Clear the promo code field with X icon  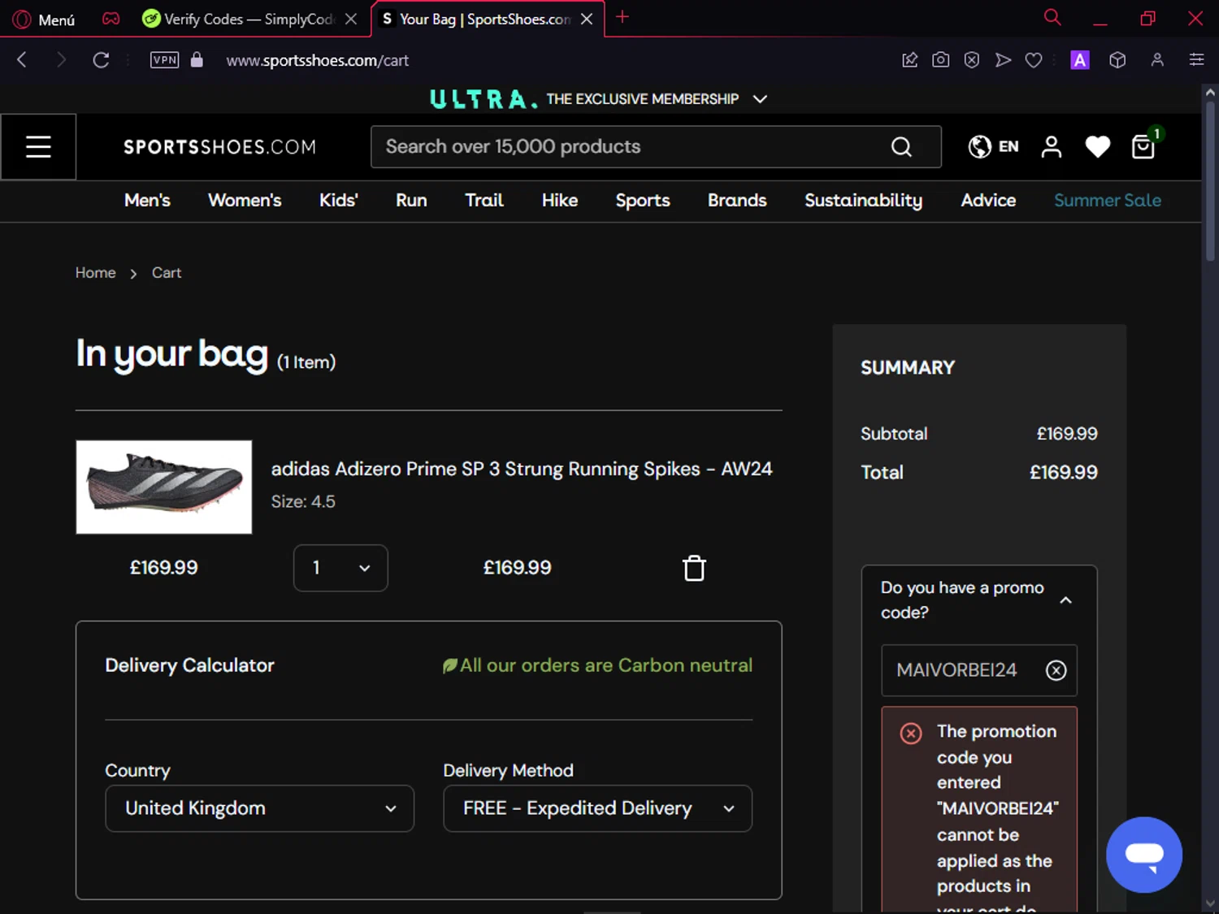click(1056, 670)
